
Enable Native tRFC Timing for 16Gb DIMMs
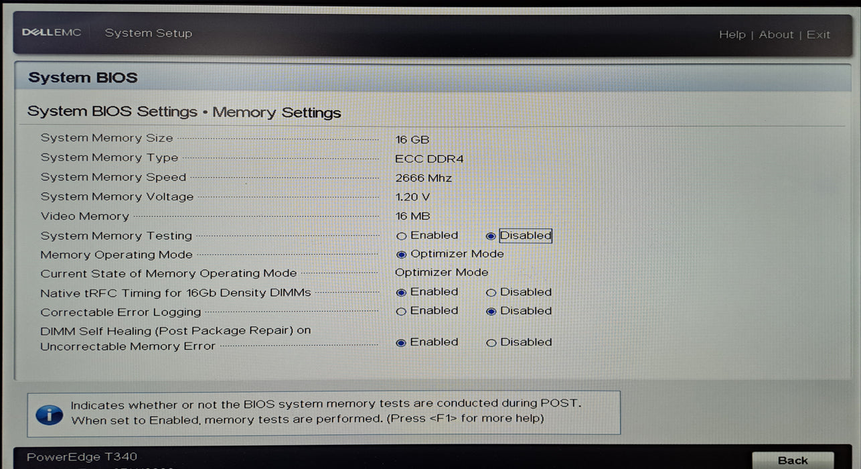coord(402,292)
